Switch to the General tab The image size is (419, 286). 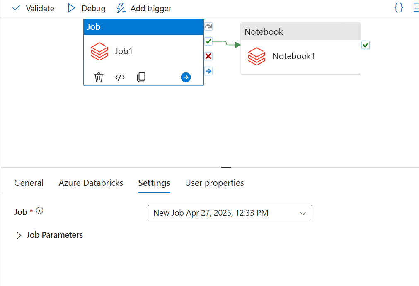click(29, 183)
